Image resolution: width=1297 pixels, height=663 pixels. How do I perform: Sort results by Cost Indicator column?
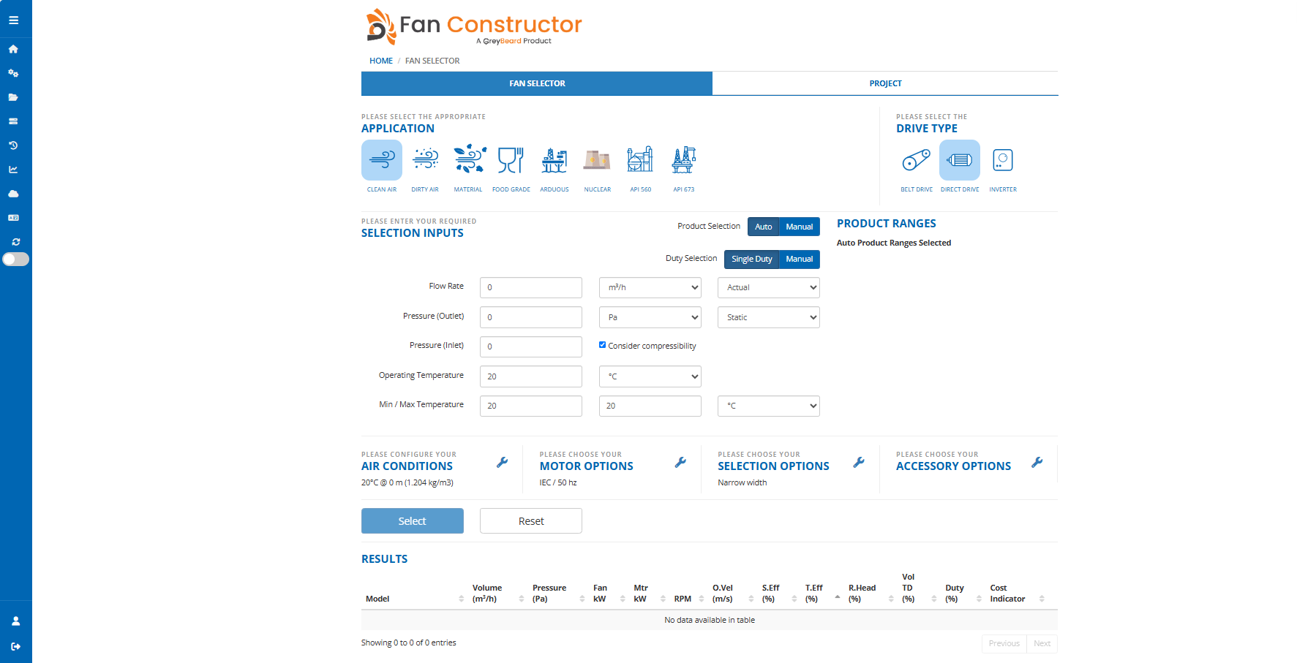pyautogui.click(x=1017, y=593)
